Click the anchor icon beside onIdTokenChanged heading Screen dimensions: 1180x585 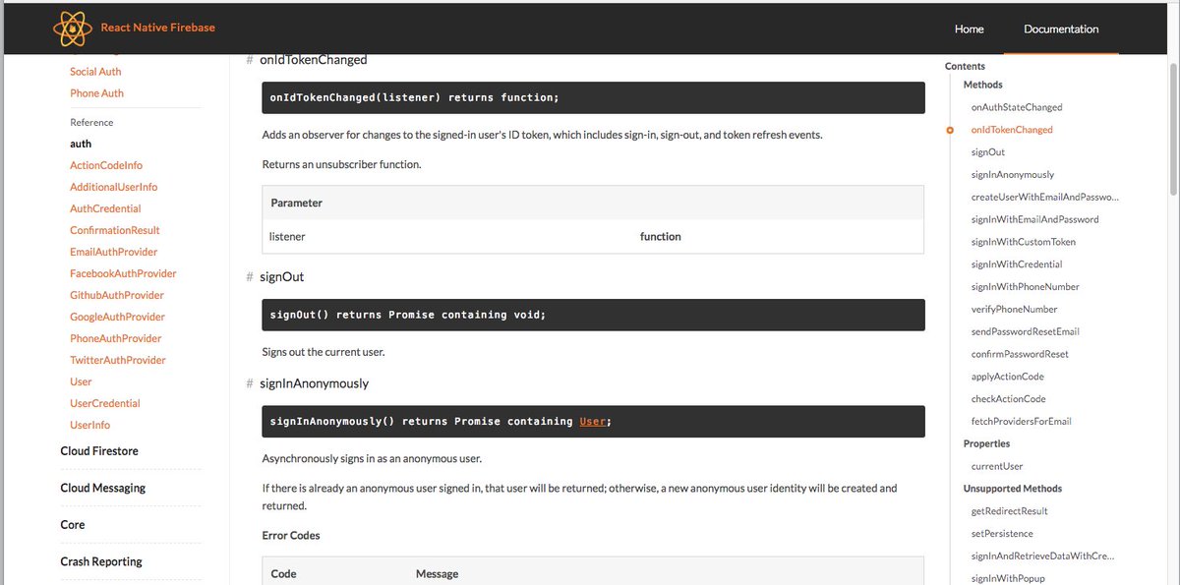coord(248,59)
